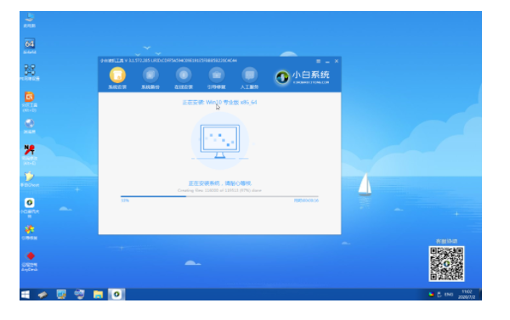Open the 此电脑 desktop icon

point(30,20)
